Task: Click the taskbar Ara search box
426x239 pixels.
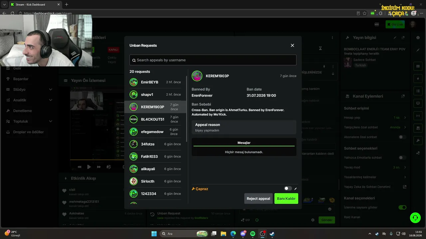Action: tap(184, 234)
